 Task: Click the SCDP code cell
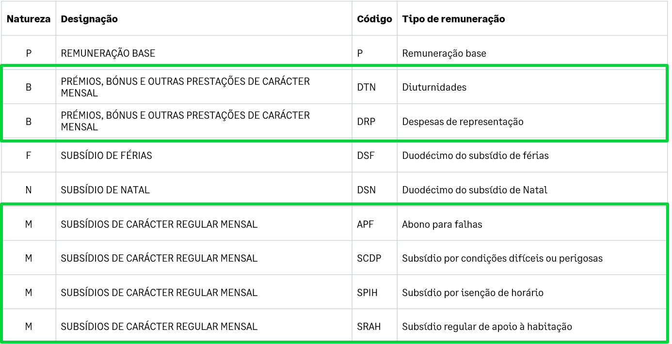(374, 258)
